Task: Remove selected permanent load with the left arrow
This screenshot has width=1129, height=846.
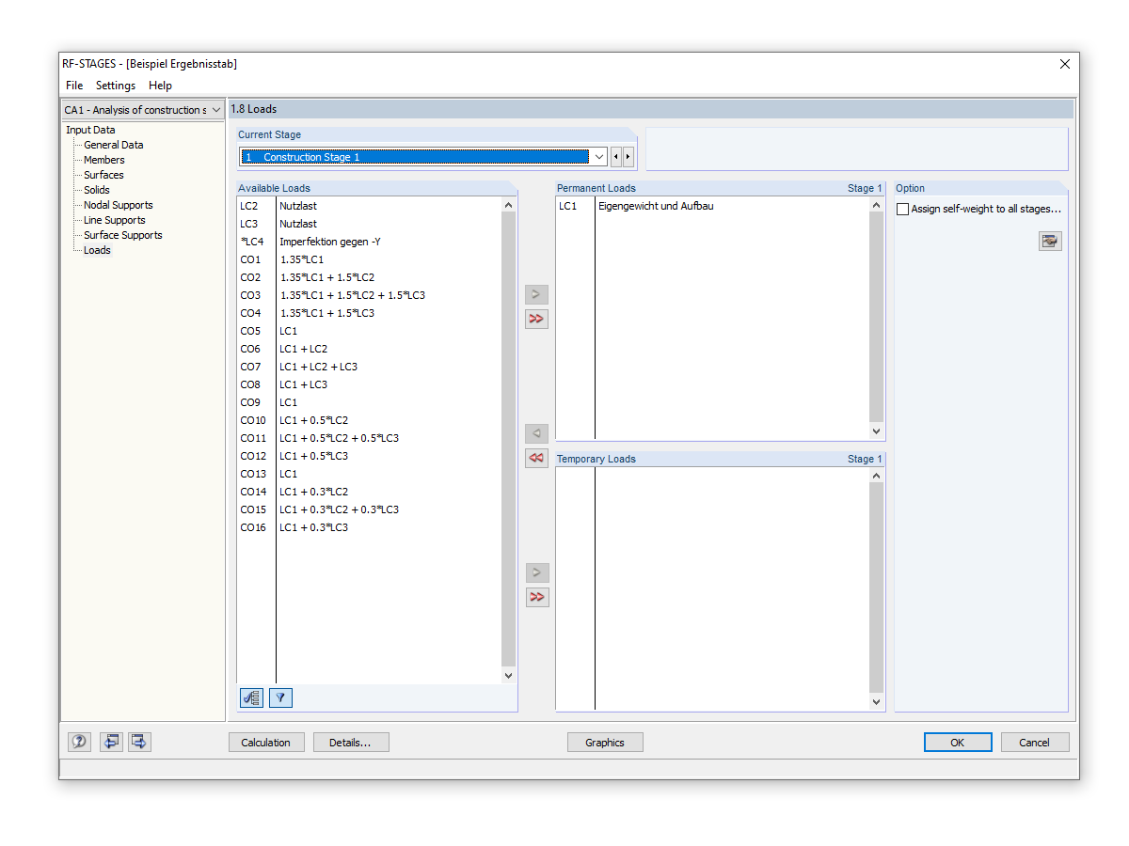Action: click(536, 433)
